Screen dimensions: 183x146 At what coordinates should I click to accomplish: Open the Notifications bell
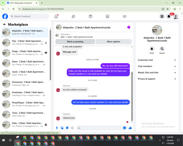click(169, 16)
